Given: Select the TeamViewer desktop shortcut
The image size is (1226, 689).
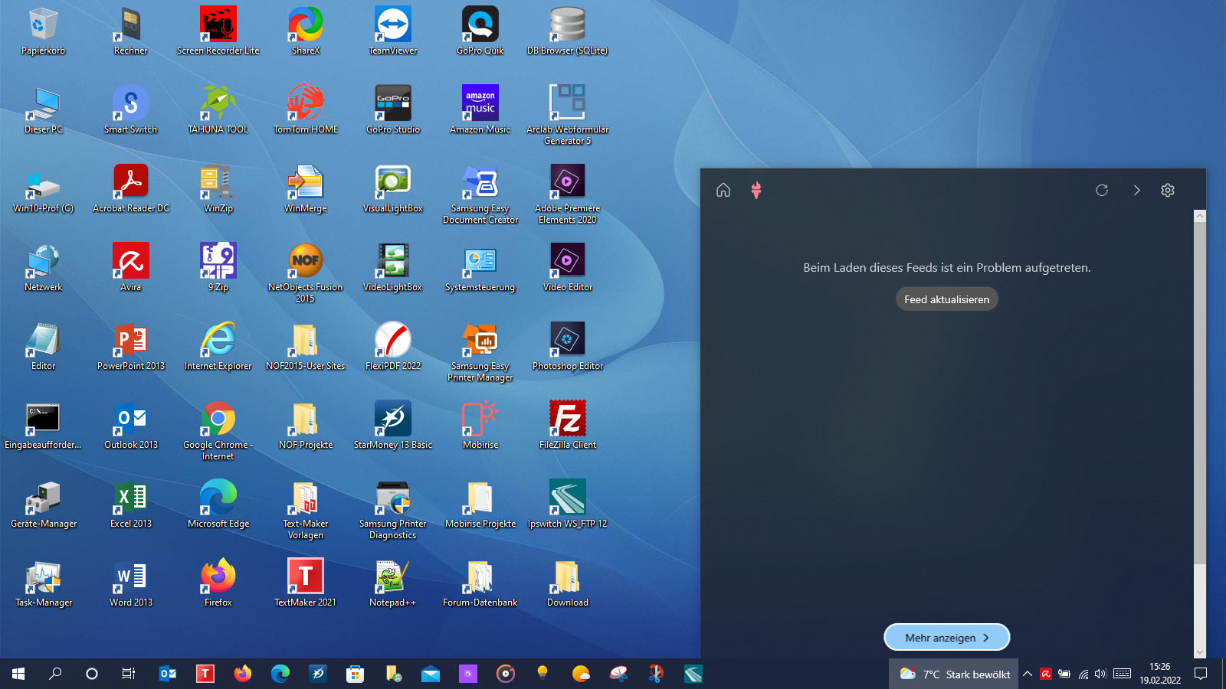Looking at the screenshot, I should (392, 24).
